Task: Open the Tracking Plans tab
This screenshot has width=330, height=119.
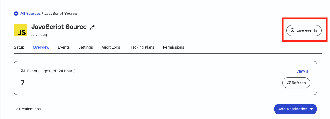Action: pos(141,47)
